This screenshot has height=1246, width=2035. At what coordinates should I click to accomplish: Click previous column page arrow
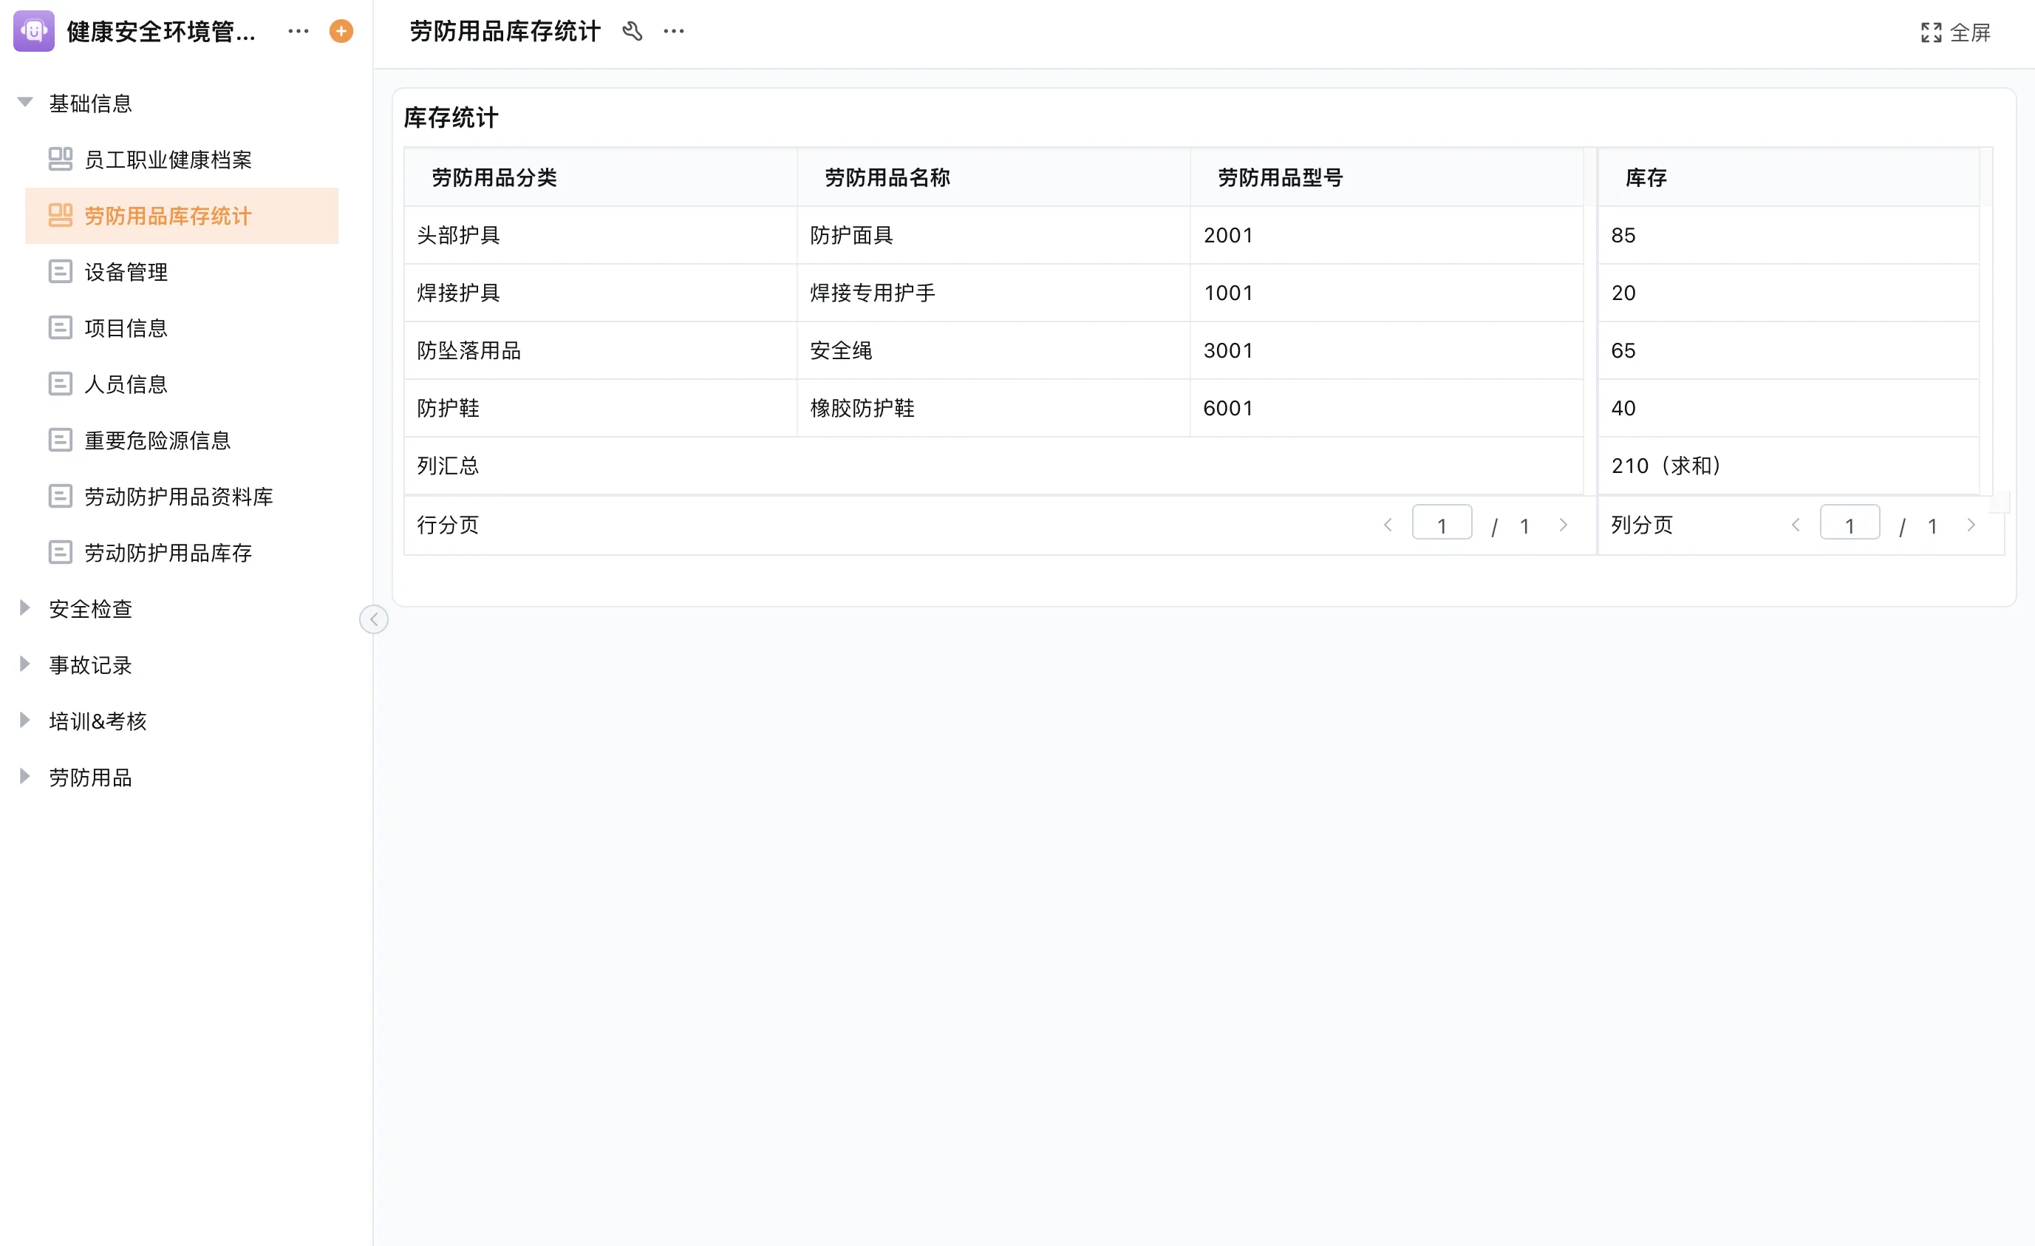click(1796, 525)
